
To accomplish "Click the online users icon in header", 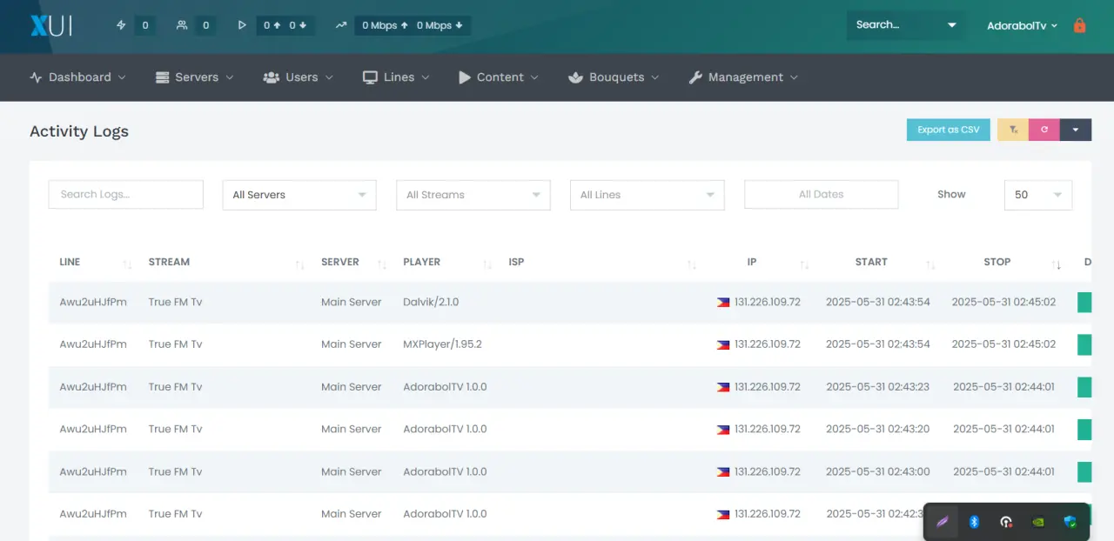I will [182, 25].
